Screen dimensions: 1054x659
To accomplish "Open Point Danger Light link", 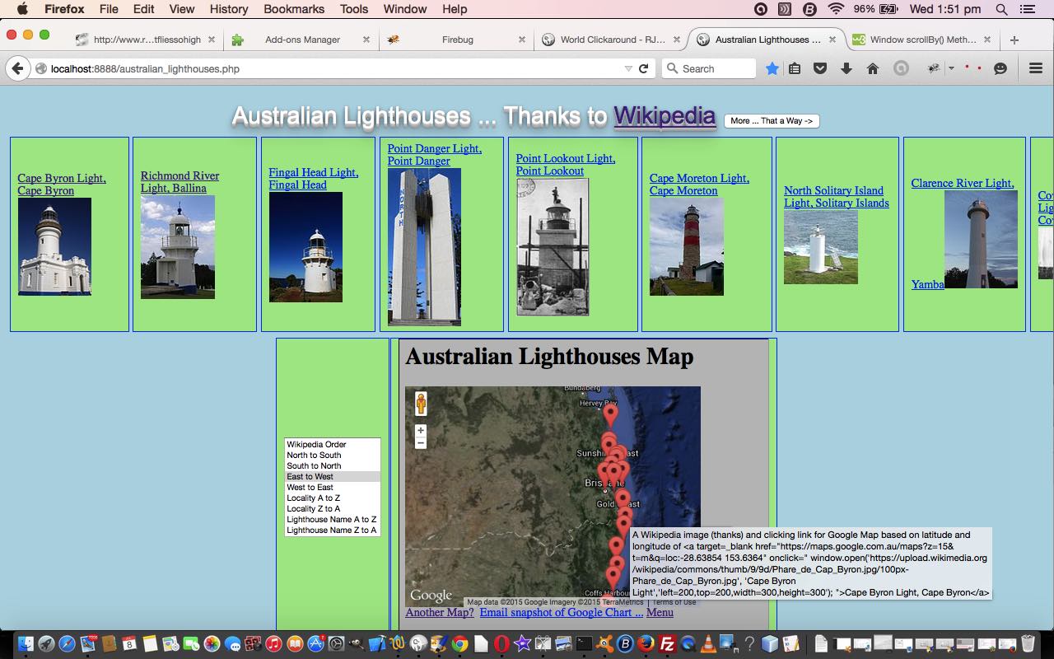I will coord(435,155).
